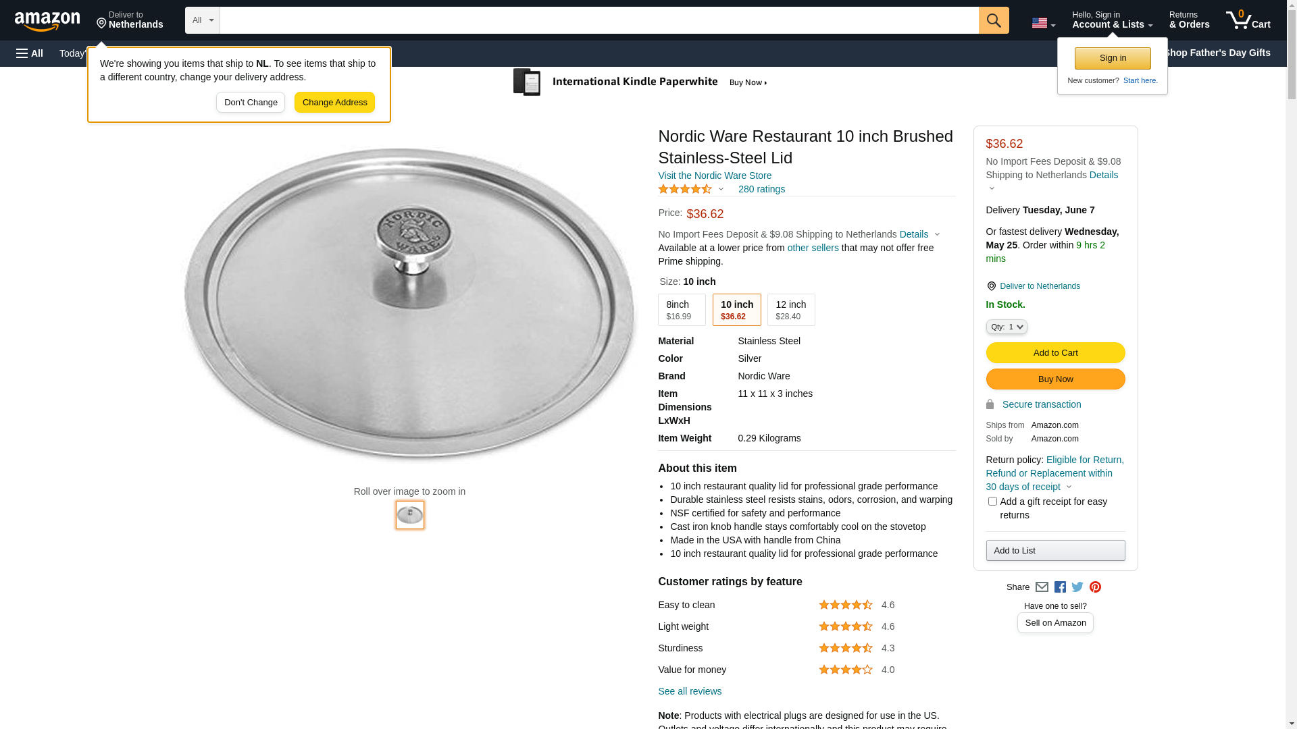Screen dimensions: 1297x729
Task: Select the 12 inch size option
Action: pyautogui.click(x=790, y=310)
